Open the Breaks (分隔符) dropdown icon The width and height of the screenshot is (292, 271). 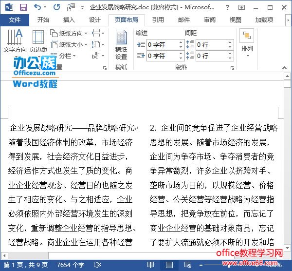[x=98, y=34]
